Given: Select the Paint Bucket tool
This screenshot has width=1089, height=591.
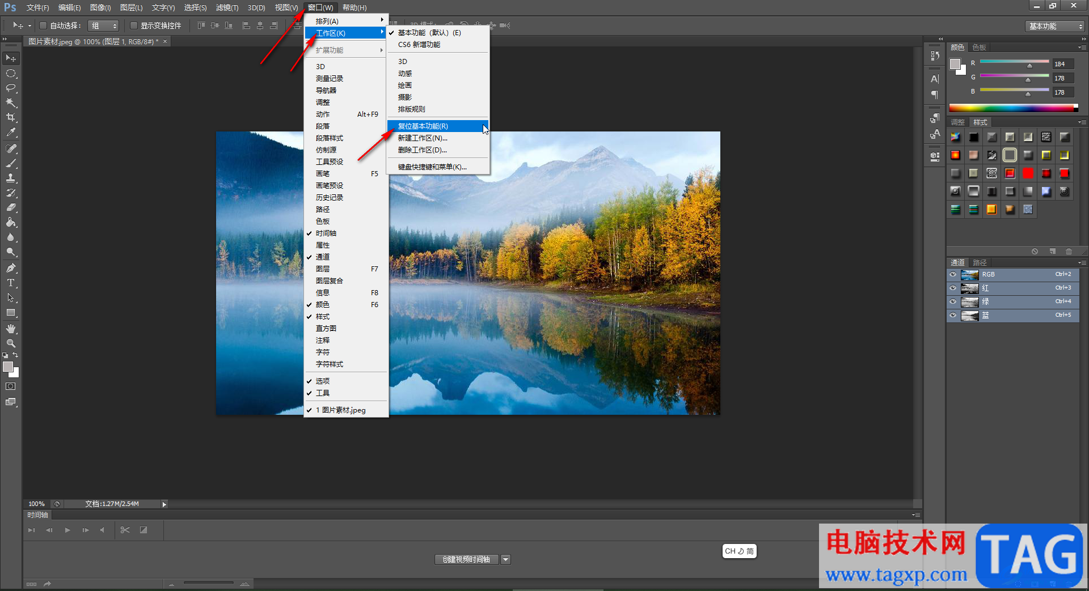Looking at the screenshot, I should (11, 222).
